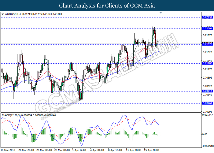Select the 0.70712 price level label
This screenshot has width=214, height=153.
coord(207,91)
